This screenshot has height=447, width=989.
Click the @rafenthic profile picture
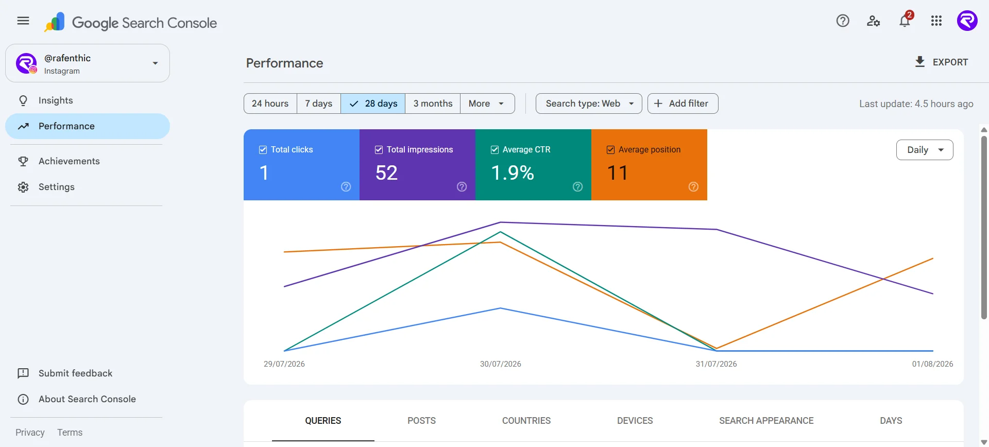pos(26,63)
